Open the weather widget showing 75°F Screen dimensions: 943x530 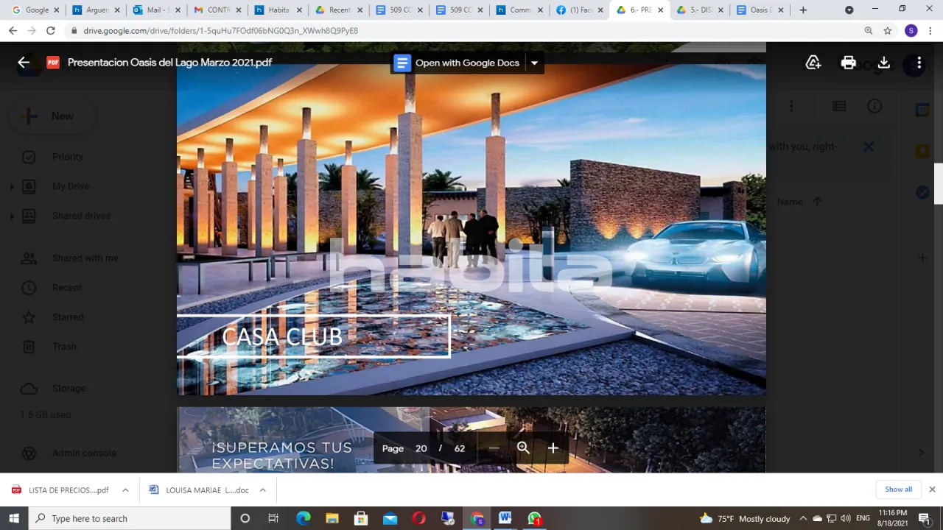[745, 518]
